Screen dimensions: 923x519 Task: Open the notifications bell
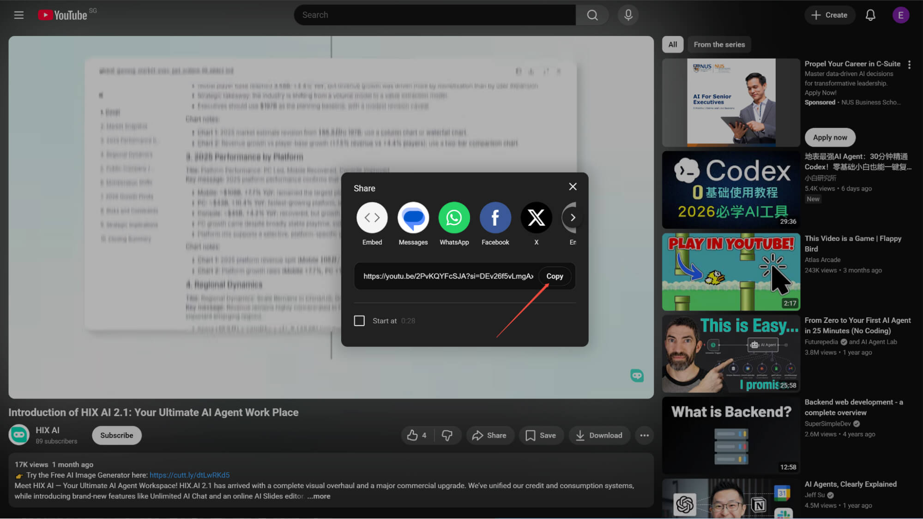pos(870,15)
